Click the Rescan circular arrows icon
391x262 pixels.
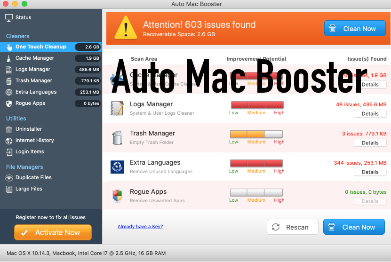coord(276,227)
